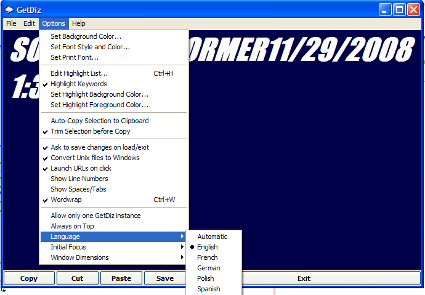The image size is (425, 295).
Task: Click the GetDiz app icon in title bar
Action: pyautogui.click(x=9, y=10)
